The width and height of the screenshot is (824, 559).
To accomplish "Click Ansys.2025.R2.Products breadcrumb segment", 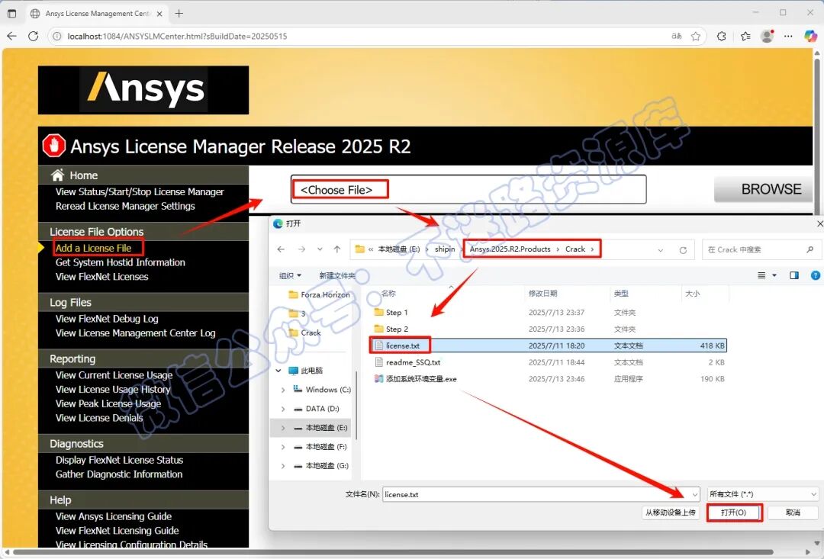I will [510, 249].
